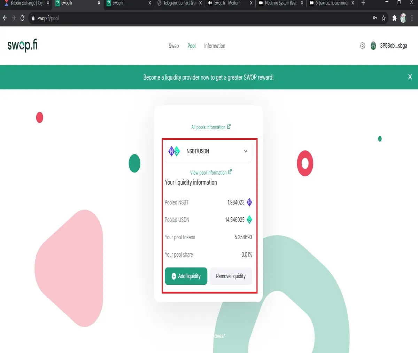Viewport: 418px width, 353px height.
Task: Click the swop.fi logo
Action: (x=22, y=46)
